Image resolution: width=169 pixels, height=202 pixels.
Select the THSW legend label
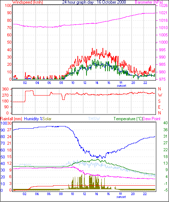94,119
